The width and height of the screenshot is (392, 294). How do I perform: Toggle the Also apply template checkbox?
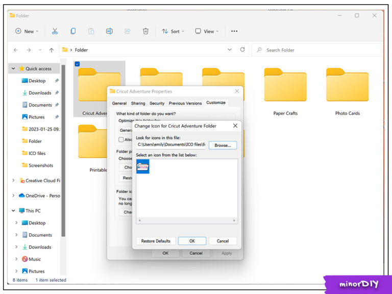[121, 139]
